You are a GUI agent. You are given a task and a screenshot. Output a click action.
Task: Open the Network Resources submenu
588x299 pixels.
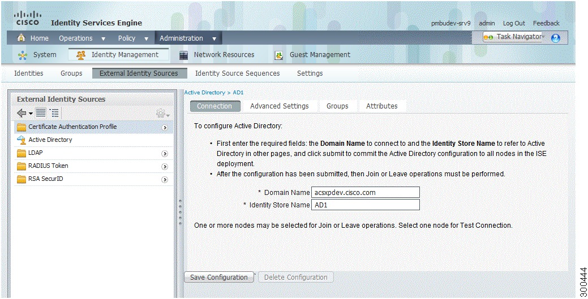[224, 55]
